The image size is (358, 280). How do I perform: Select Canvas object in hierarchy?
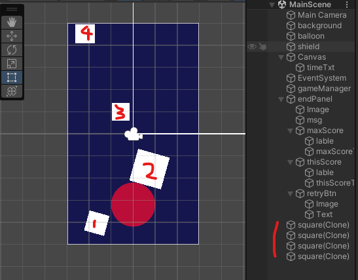point(312,57)
